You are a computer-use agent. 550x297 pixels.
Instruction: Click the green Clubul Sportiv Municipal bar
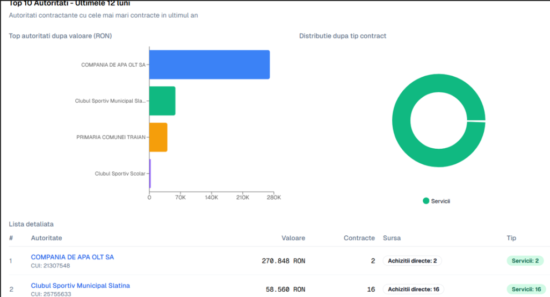[x=162, y=101]
